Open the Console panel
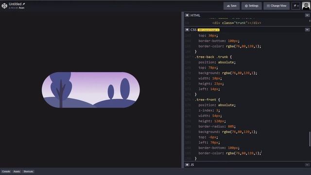This screenshot has height=175, width=311. coord(6,172)
